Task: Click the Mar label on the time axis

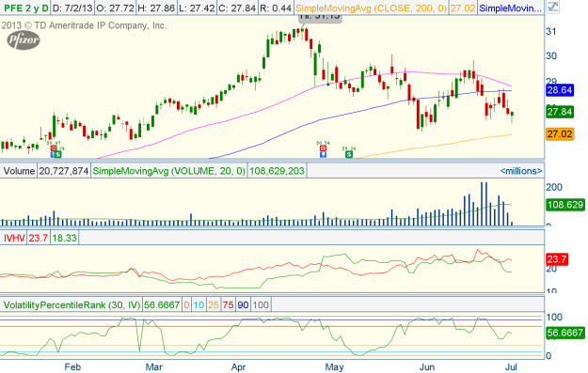Action: click(x=153, y=366)
